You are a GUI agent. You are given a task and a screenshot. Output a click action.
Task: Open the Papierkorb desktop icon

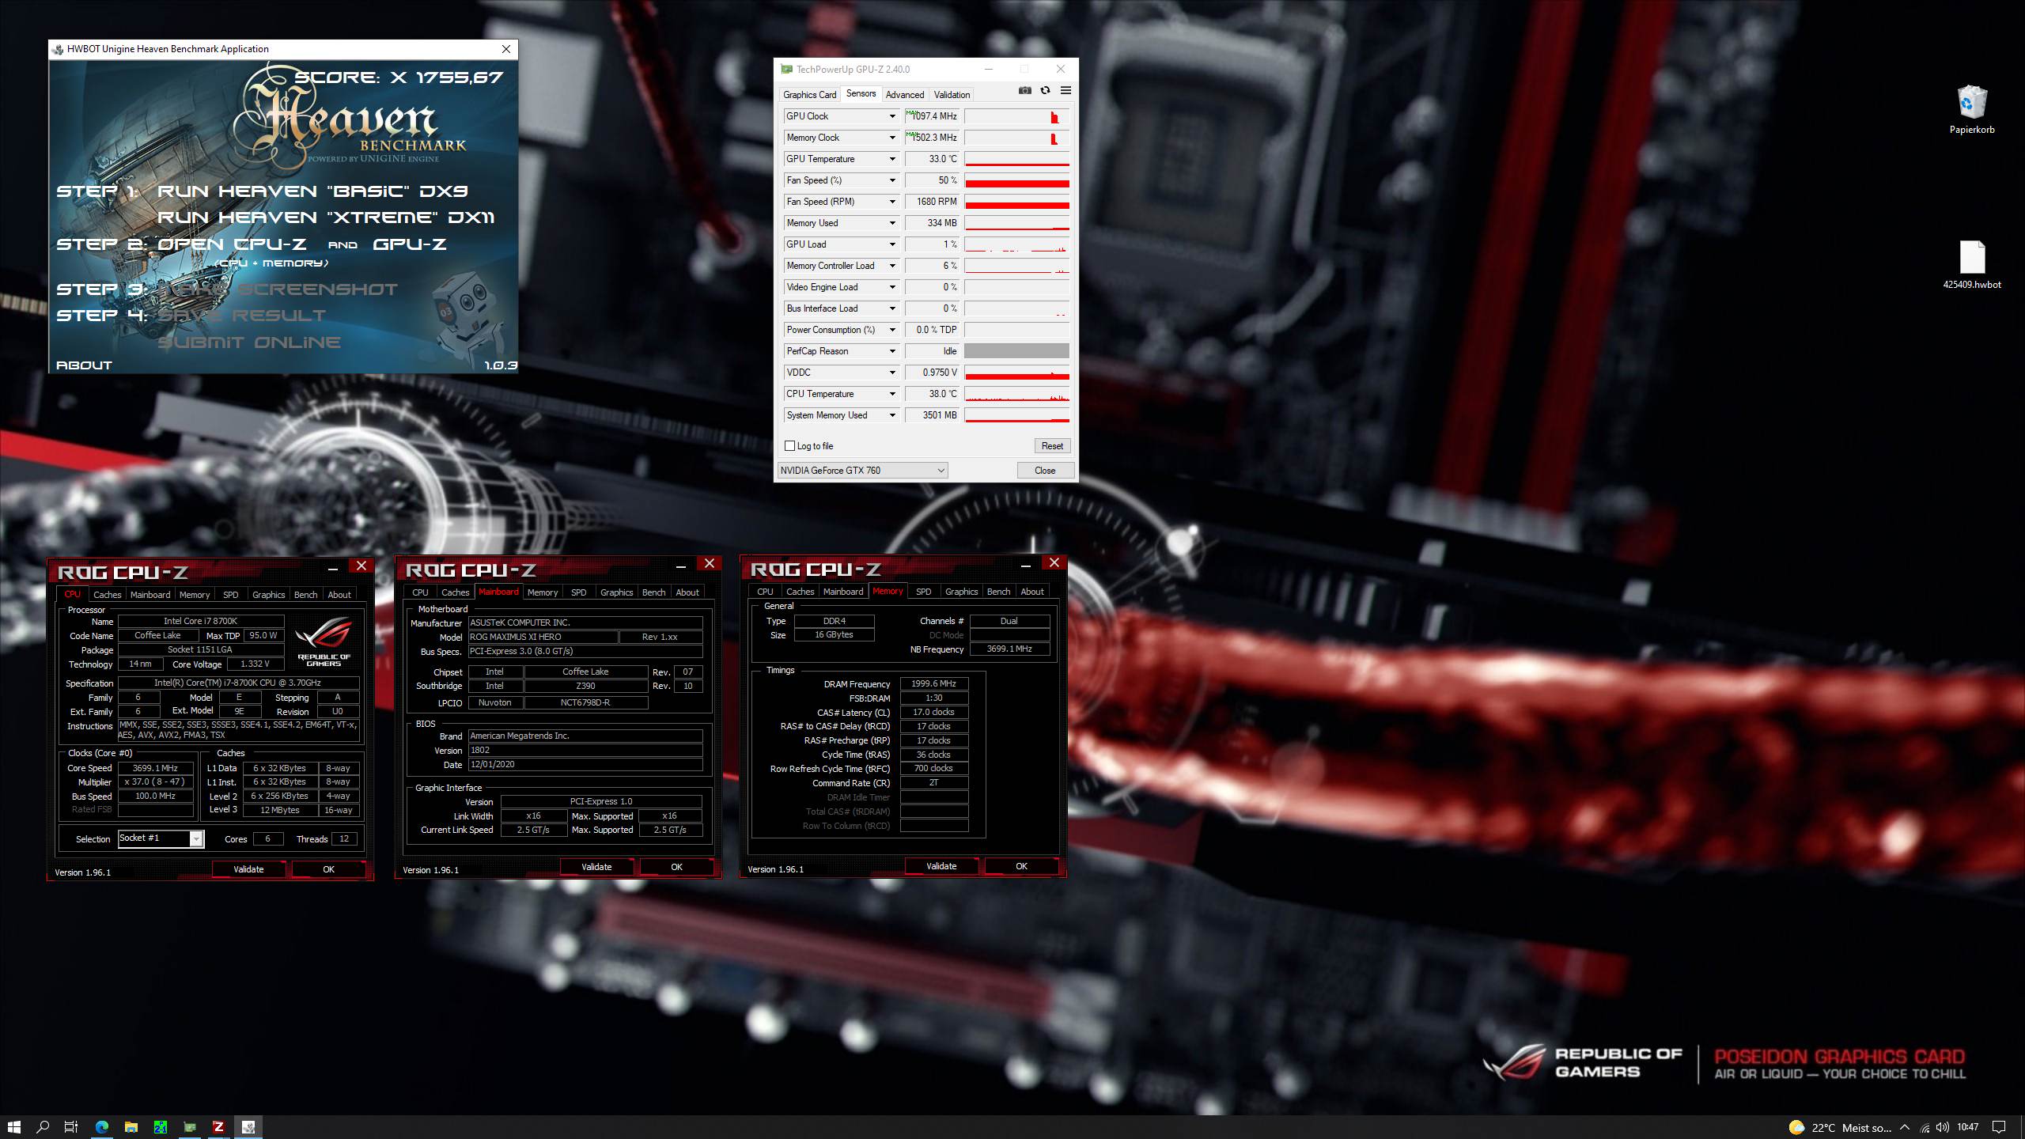[x=1971, y=110]
